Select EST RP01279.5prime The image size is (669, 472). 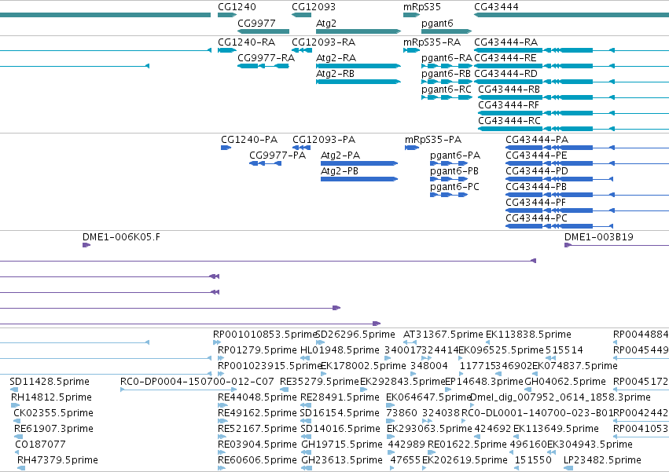257,350
